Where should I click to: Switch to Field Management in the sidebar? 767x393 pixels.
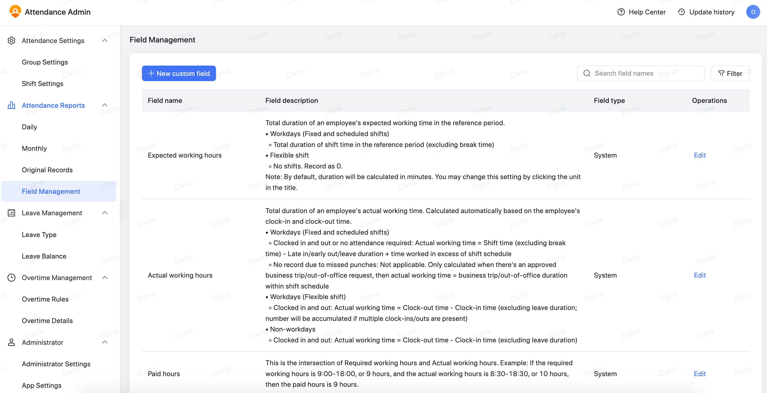51,191
